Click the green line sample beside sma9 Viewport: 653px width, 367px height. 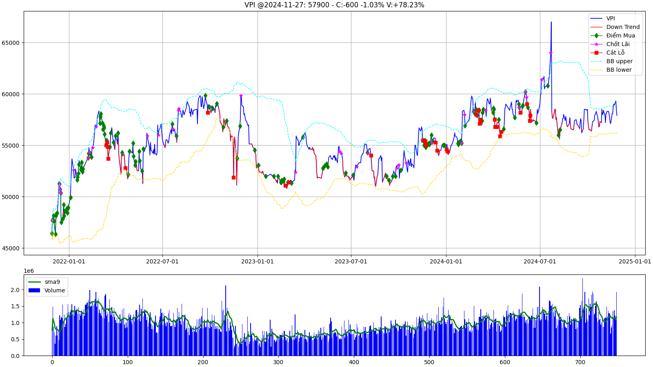[x=34, y=282]
